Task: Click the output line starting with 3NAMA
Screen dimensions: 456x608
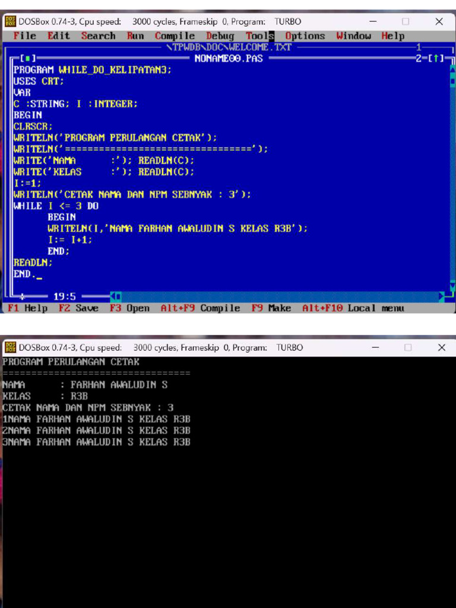Action: pos(97,442)
